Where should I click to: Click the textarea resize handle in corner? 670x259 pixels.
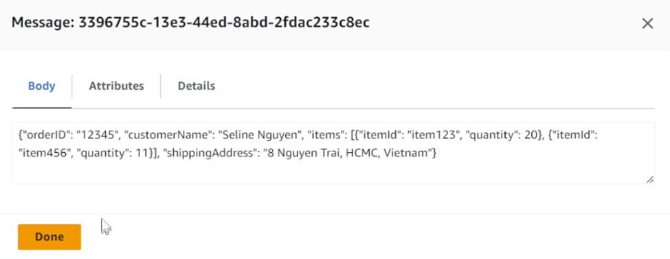[649, 180]
